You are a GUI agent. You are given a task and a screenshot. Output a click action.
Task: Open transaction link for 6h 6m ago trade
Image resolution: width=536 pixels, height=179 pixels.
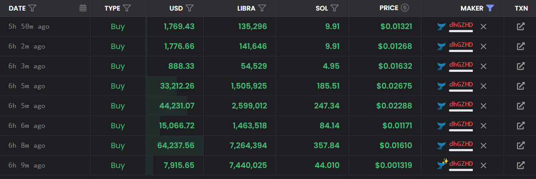521,126
